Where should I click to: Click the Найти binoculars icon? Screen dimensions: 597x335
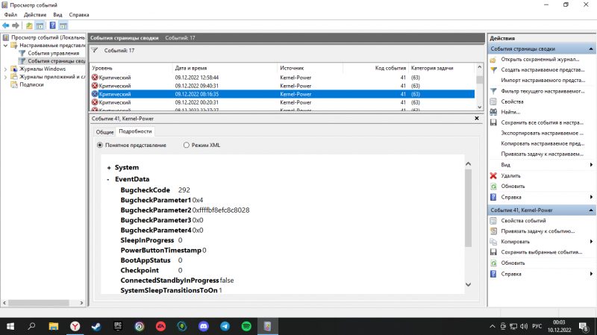(x=493, y=112)
